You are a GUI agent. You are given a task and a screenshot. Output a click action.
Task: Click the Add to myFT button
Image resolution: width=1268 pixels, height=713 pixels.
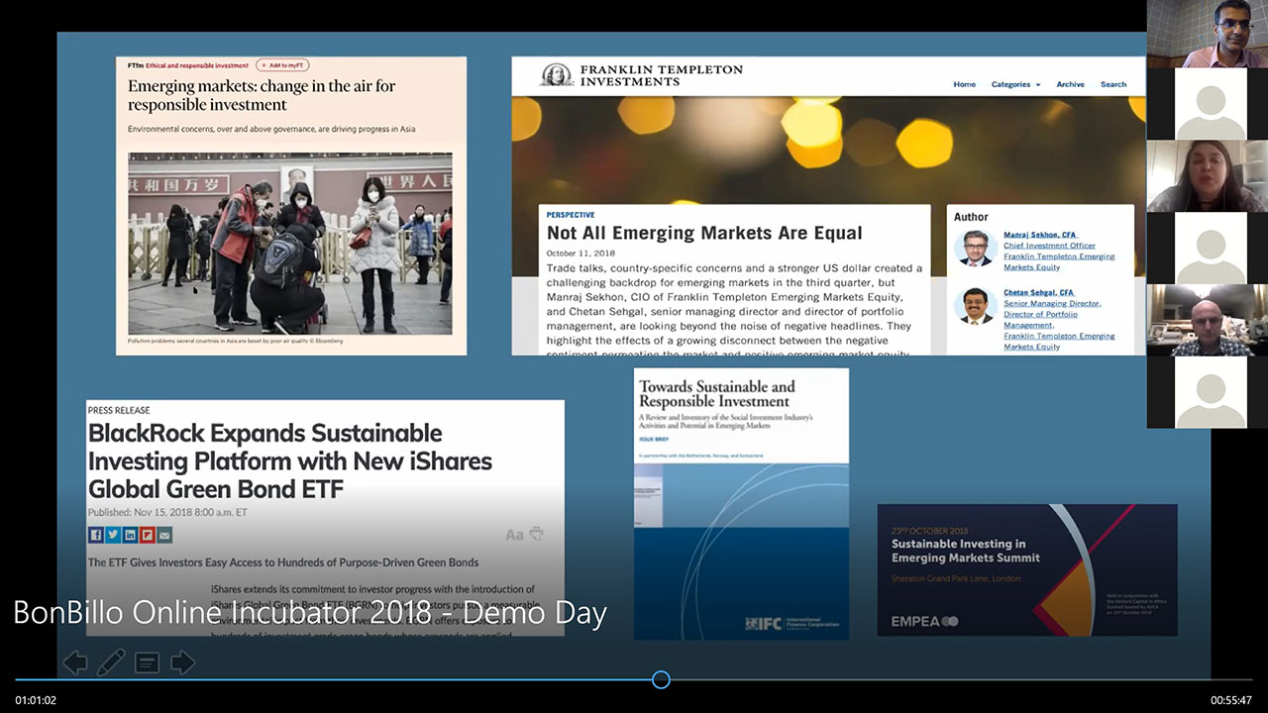pos(282,65)
